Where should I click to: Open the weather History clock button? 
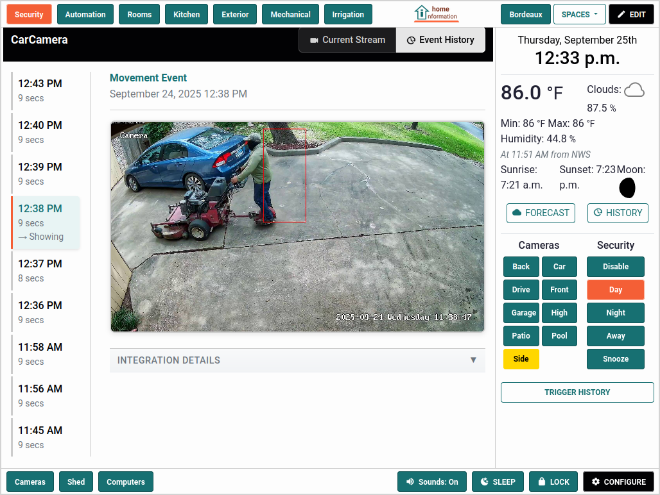click(x=618, y=213)
